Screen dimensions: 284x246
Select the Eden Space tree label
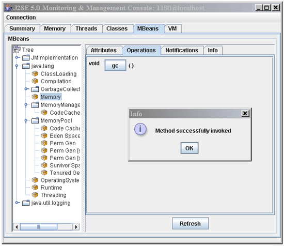pos(65,136)
